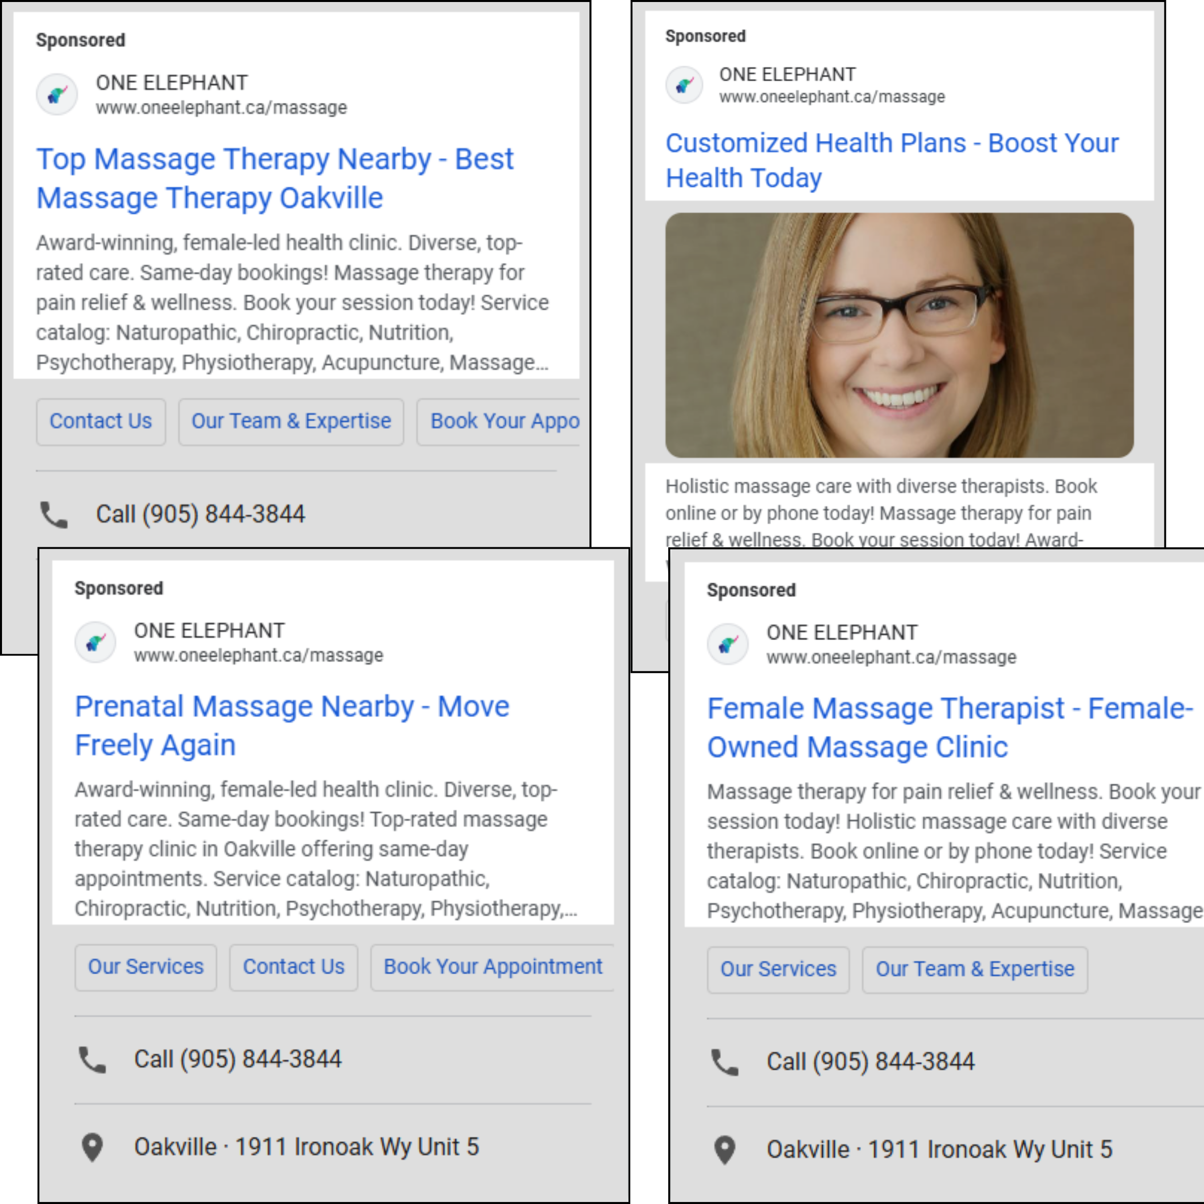Click the phone icon in the Prenatal Massage ad
This screenshot has width=1204, height=1204.
pos(92,1060)
